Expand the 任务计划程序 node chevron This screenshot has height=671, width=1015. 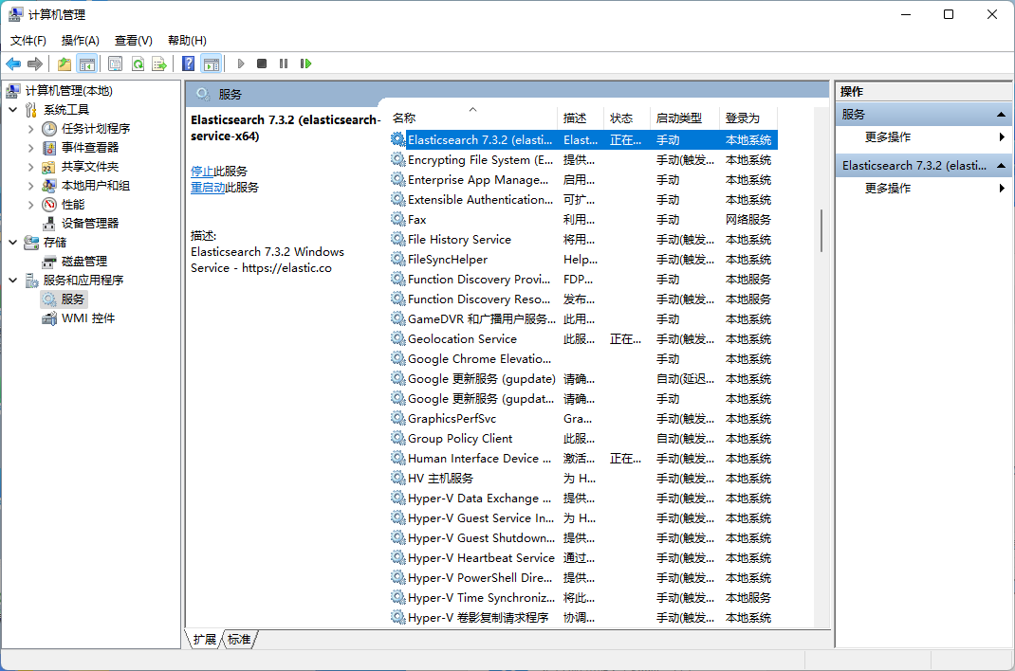[30, 129]
